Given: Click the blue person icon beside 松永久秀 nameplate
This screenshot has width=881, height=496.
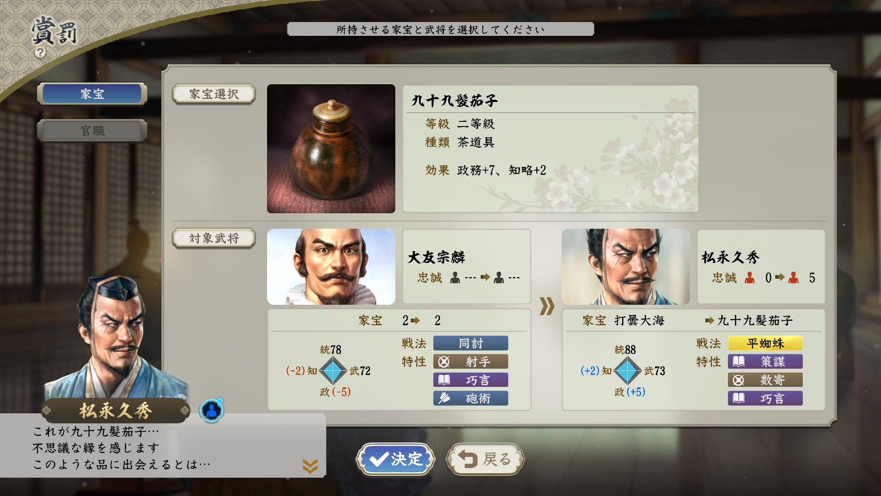Looking at the screenshot, I should pos(211,410).
